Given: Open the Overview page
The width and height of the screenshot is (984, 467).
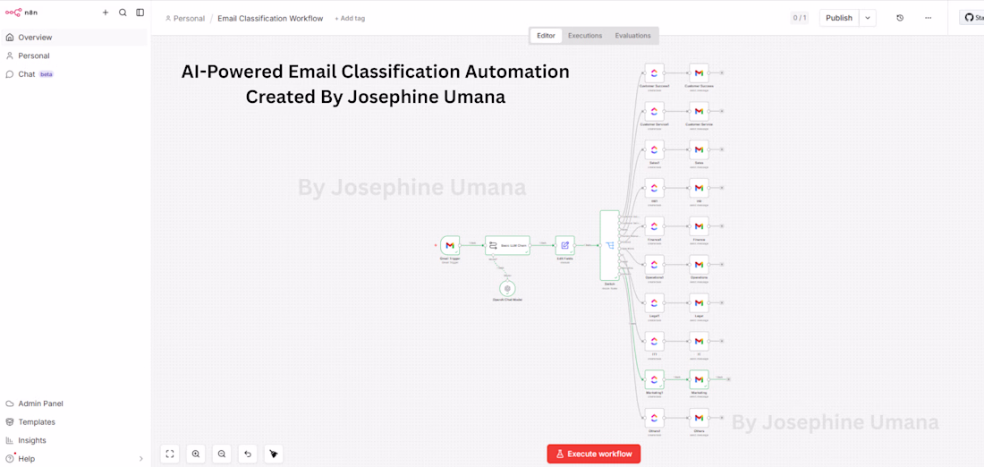Looking at the screenshot, I should point(74,38).
